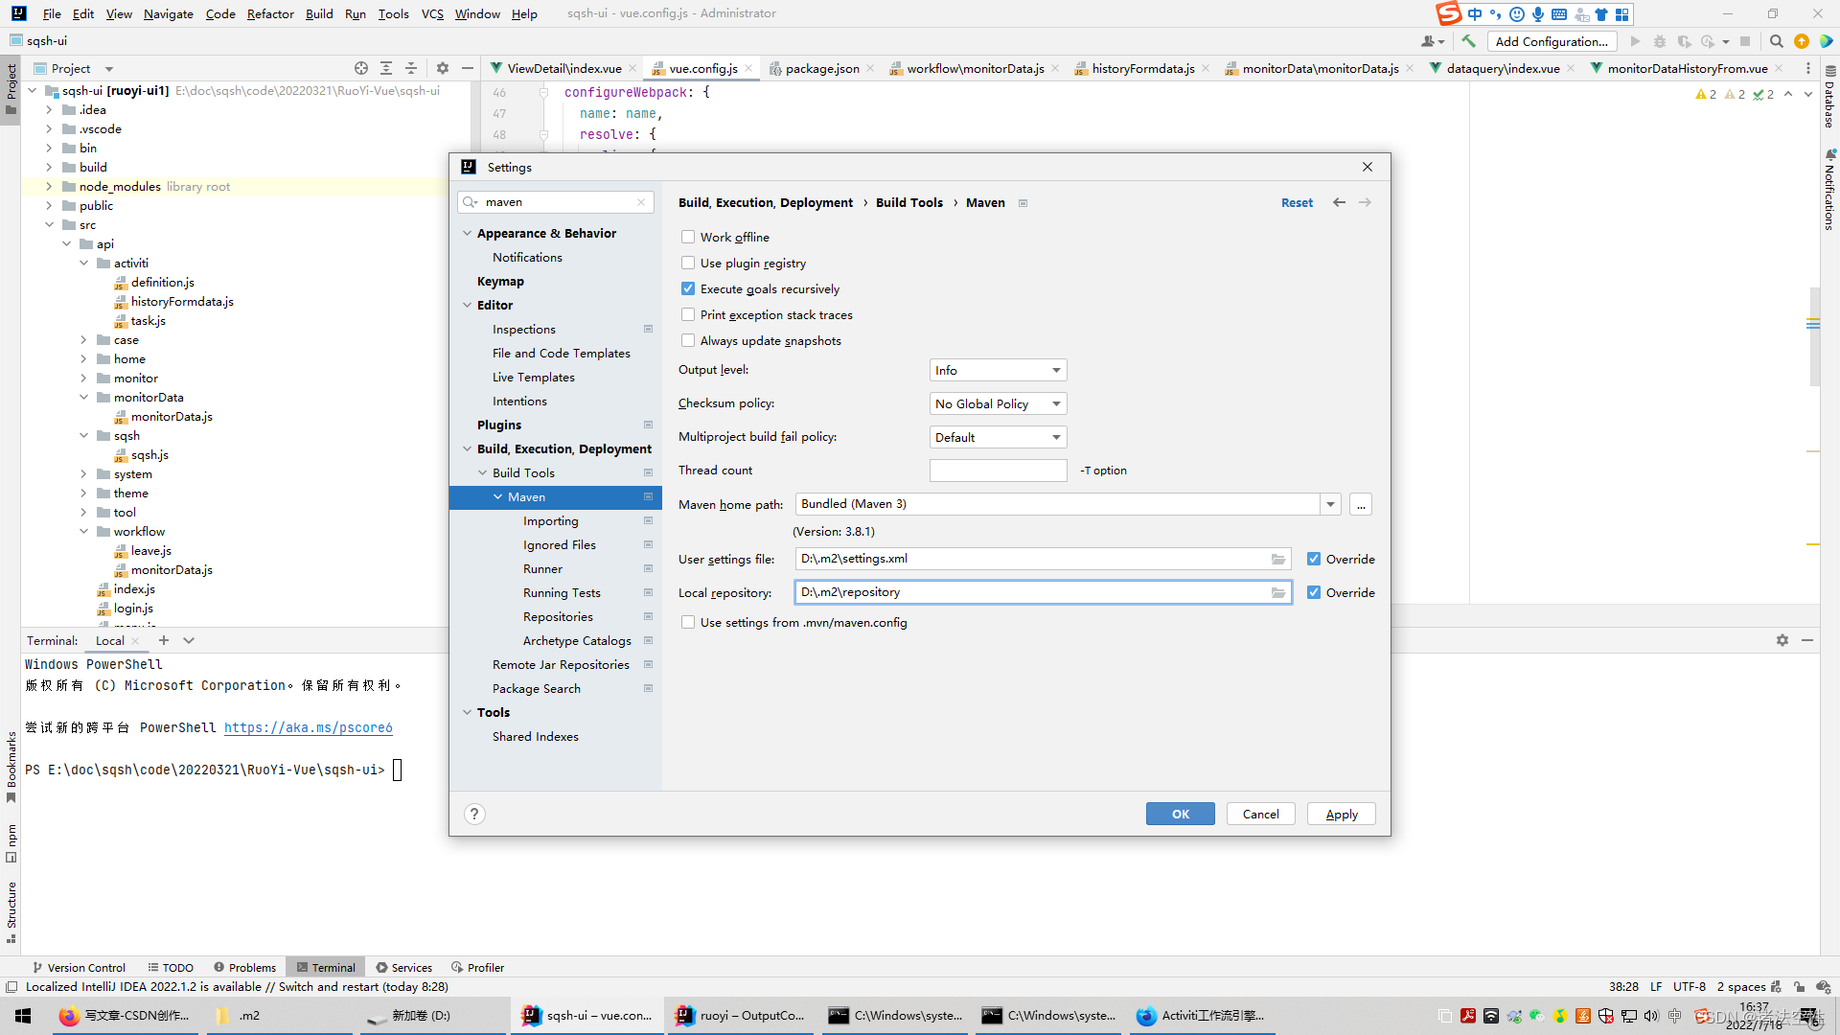Image resolution: width=1840 pixels, height=1035 pixels.
Task: Browse for user settings file folder icon
Action: point(1277,559)
